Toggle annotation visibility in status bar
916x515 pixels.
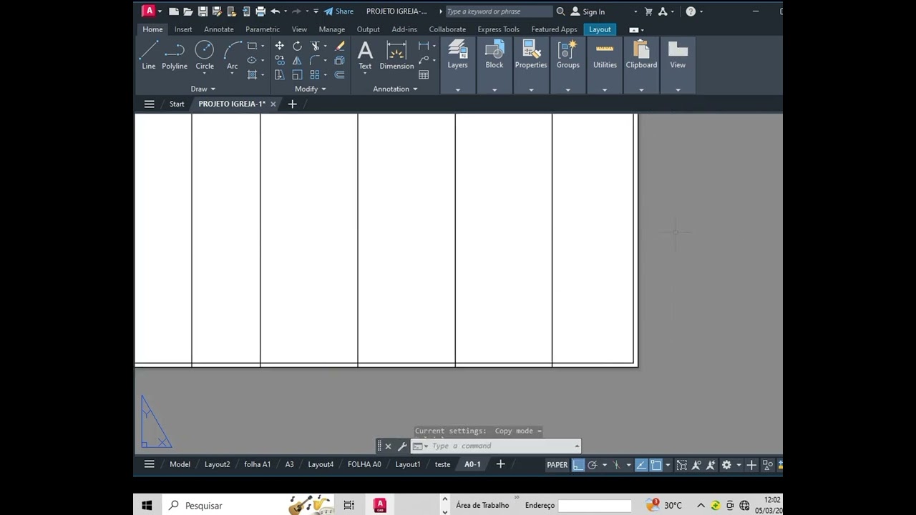click(696, 465)
